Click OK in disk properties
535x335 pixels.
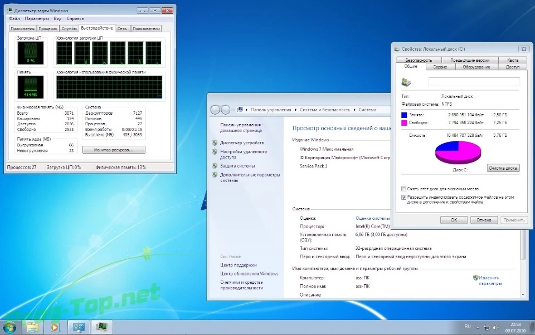coord(454,220)
